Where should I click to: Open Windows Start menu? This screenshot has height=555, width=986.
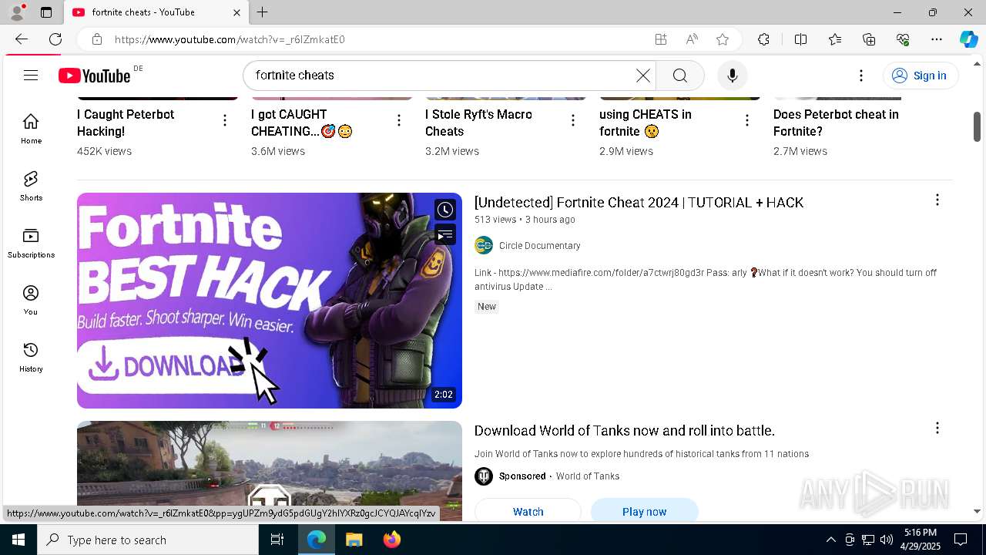(18, 540)
